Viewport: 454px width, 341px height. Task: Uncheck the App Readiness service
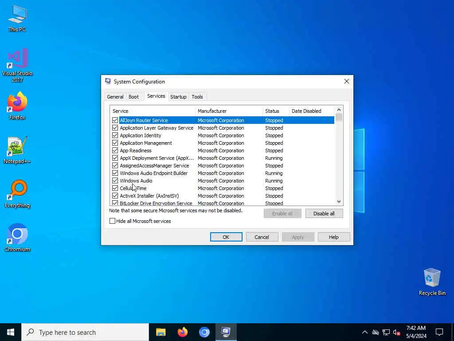(115, 150)
